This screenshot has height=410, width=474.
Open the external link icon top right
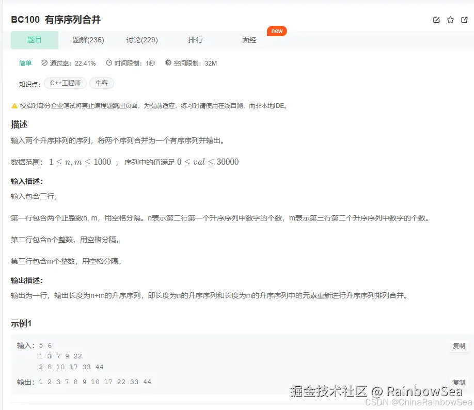464,19
